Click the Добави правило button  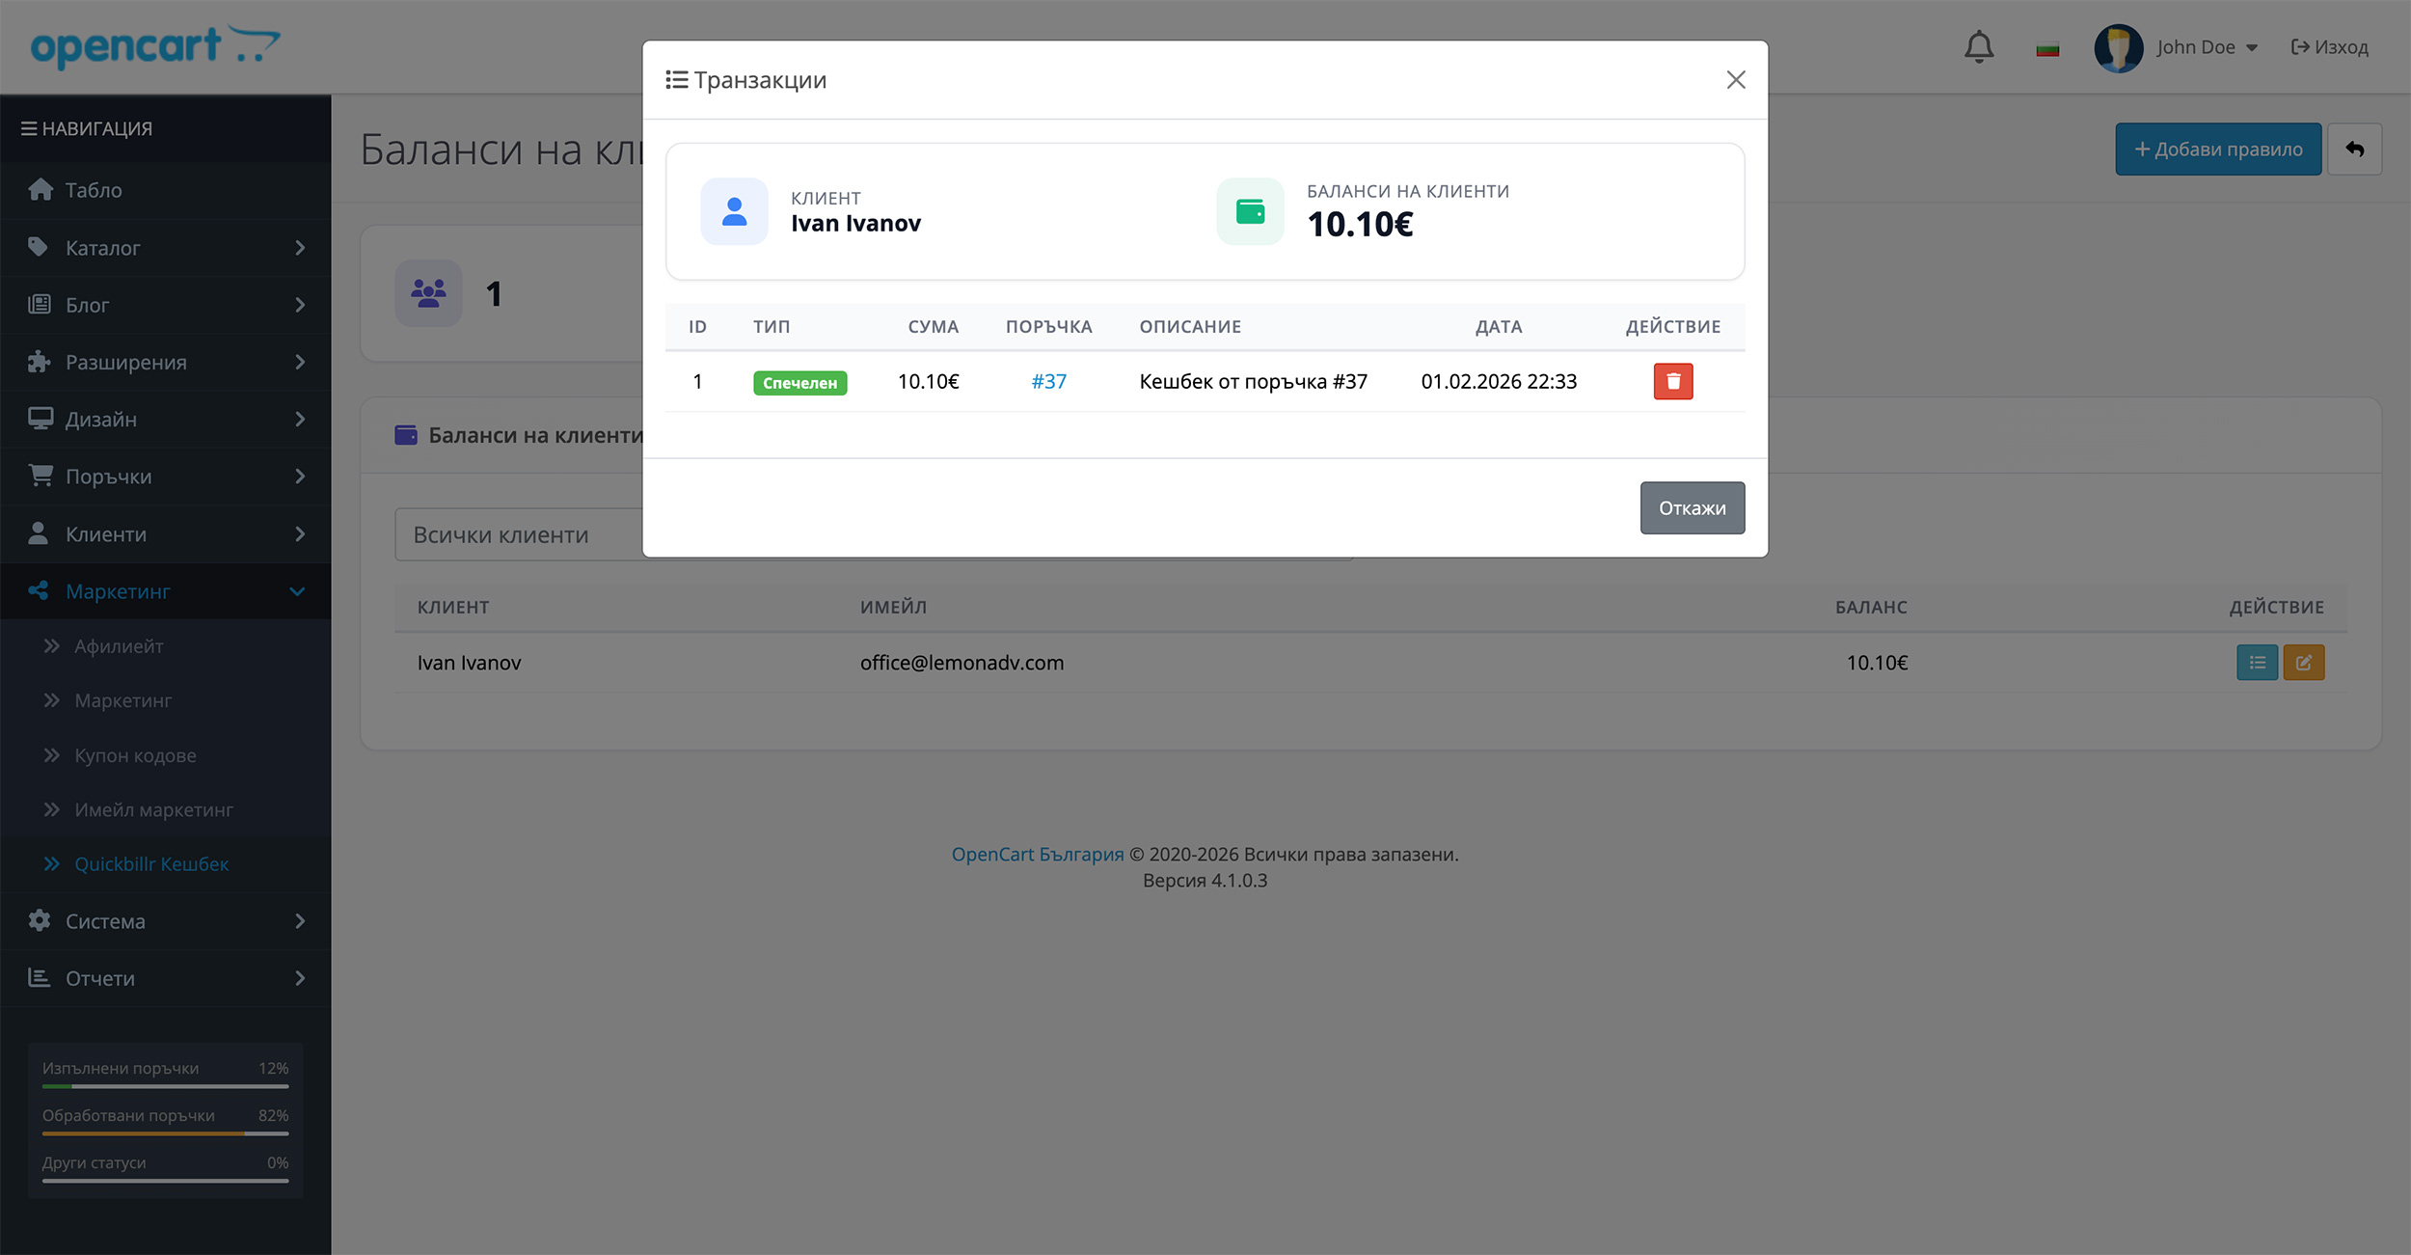(x=2217, y=150)
